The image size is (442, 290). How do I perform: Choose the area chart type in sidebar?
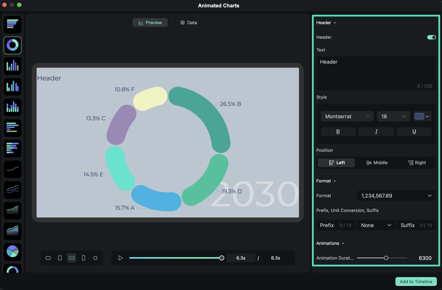click(x=12, y=211)
